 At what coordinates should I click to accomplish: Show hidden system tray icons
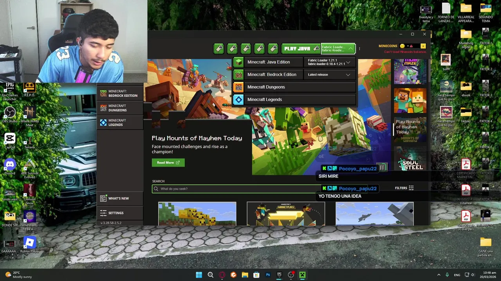pyautogui.click(x=439, y=275)
